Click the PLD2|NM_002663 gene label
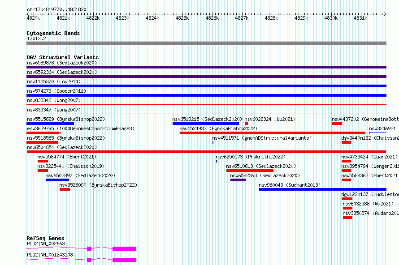The width and height of the screenshot is (399, 265). [x=46, y=244]
